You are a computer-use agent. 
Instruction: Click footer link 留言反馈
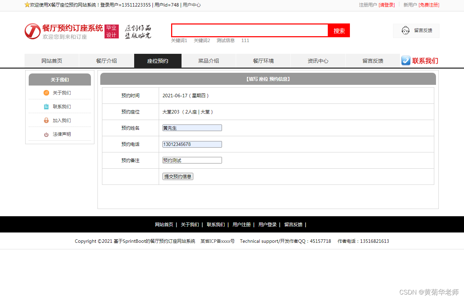point(293,225)
